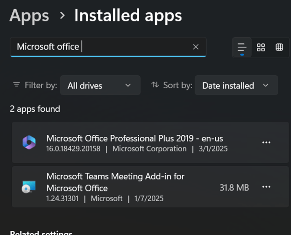Click the version 16.0.18429.20158 text
The width and height of the screenshot is (291, 235).
(73, 149)
